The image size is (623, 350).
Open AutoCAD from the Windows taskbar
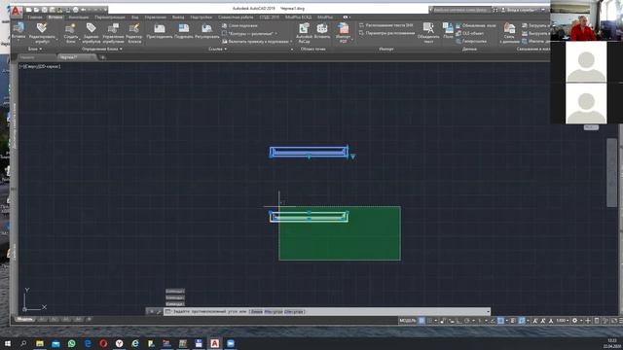pyautogui.click(x=214, y=343)
